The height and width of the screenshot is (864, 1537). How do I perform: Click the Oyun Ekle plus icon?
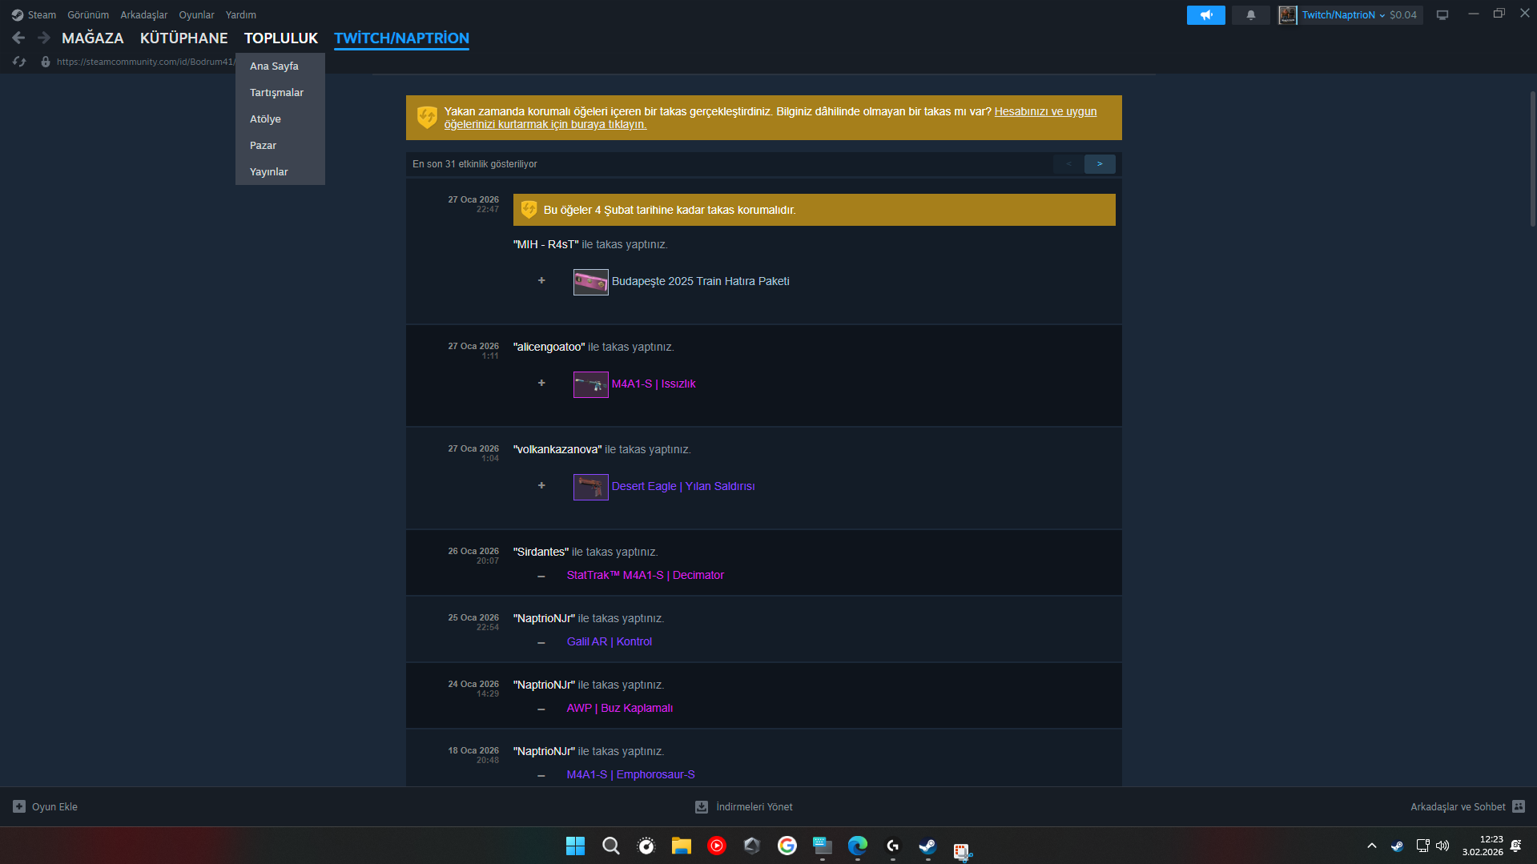tap(19, 806)
